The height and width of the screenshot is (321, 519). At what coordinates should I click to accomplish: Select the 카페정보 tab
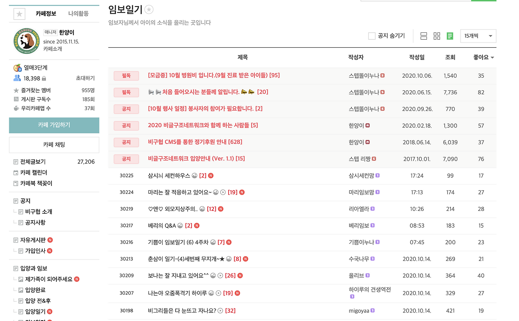point(46,14)
